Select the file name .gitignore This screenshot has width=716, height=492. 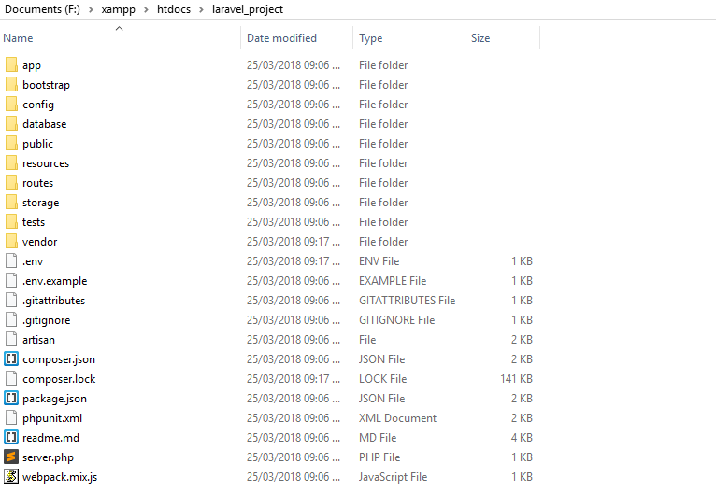coord(46,320)
